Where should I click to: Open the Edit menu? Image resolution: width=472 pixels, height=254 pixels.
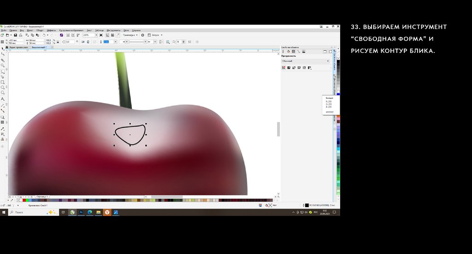tap(13, 30)
